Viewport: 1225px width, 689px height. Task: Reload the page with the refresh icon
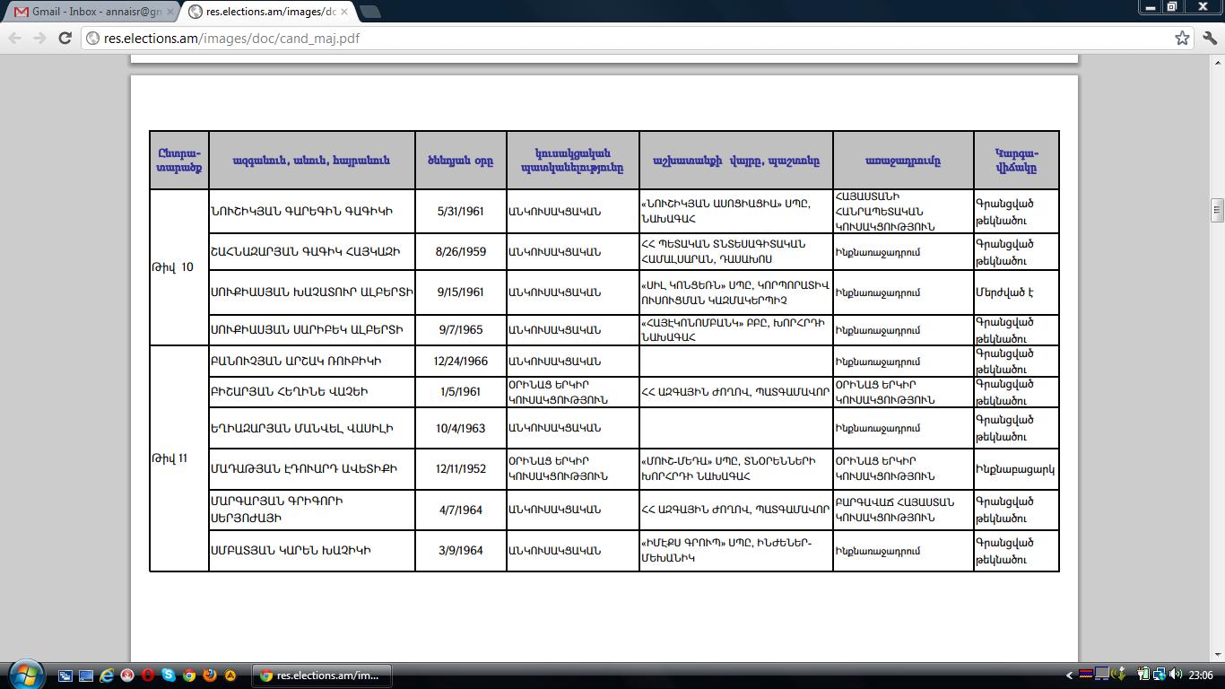click(65, 38)
